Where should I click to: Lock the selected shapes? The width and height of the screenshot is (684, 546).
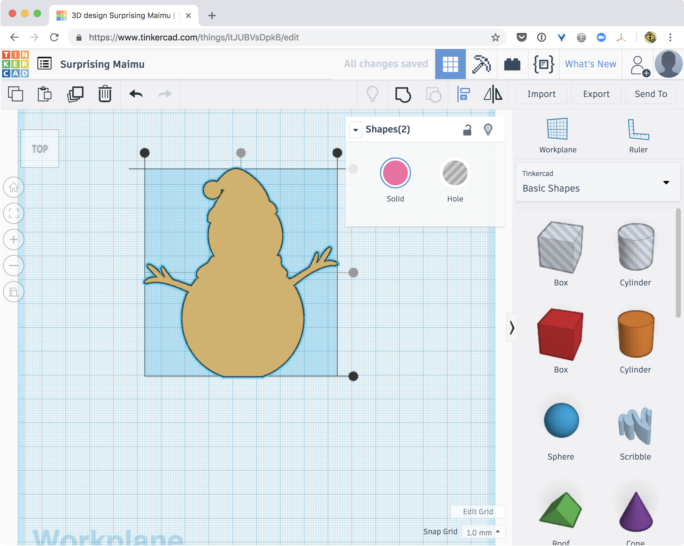(x=467, y=129)
